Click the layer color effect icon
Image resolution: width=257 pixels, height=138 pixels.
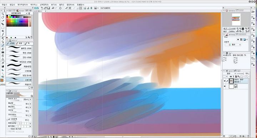245,40
